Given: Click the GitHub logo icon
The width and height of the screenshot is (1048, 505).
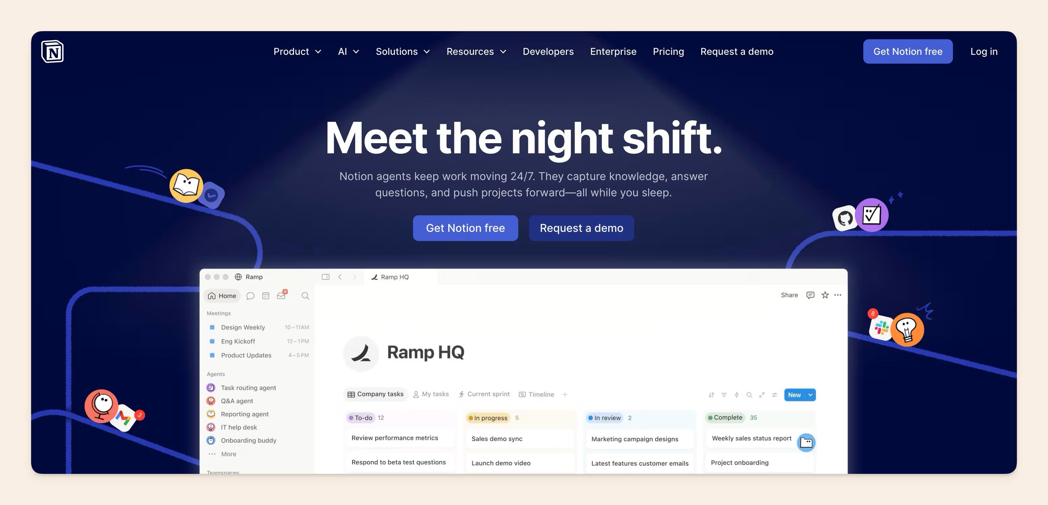Looking at the screenshot, I should [845, 218].
